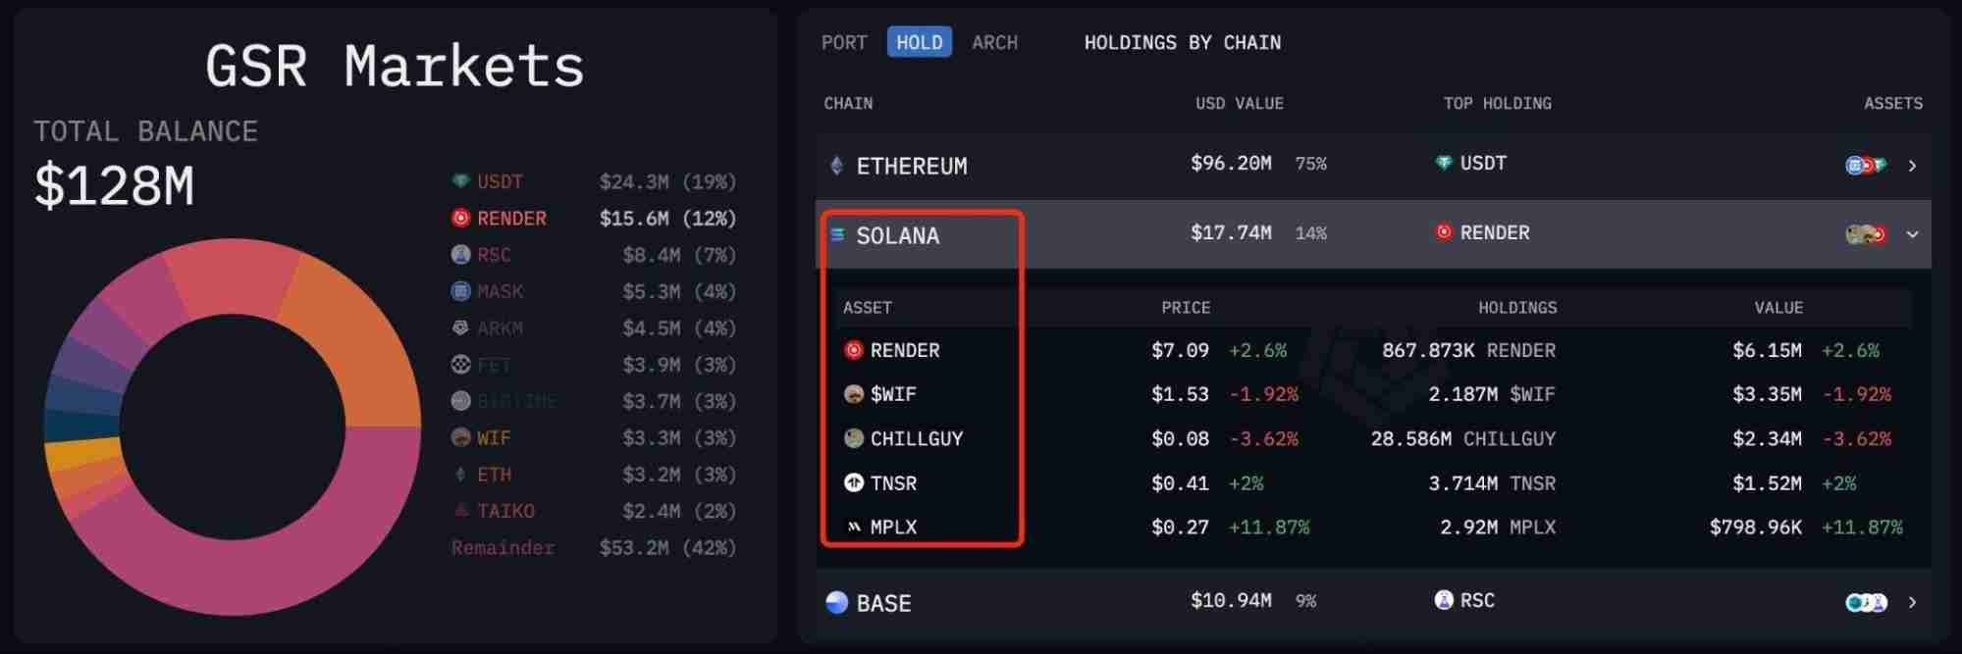Expand the Base chain row chevron

pyautogui.click(x=1912, y=602)
